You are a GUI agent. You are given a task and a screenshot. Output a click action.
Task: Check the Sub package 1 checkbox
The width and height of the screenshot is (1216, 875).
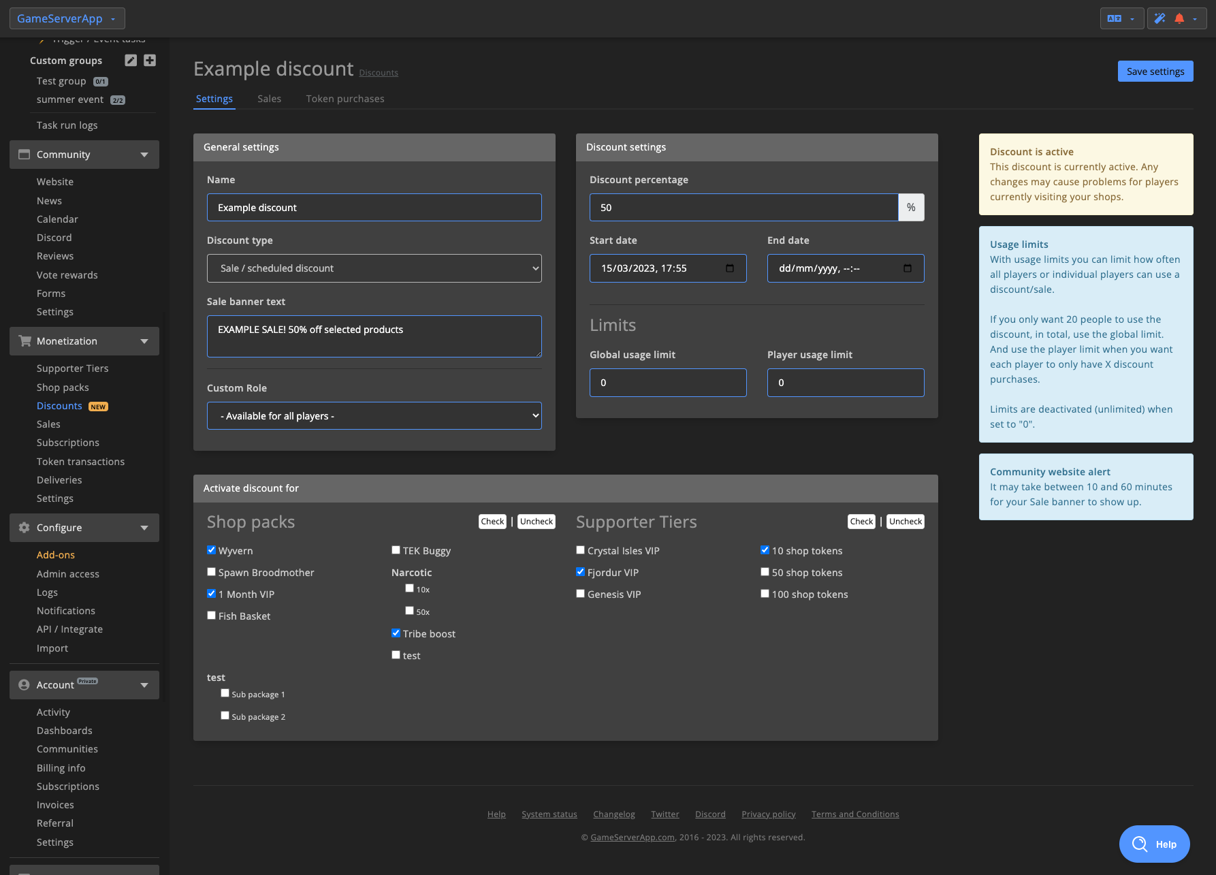[225, 693]
